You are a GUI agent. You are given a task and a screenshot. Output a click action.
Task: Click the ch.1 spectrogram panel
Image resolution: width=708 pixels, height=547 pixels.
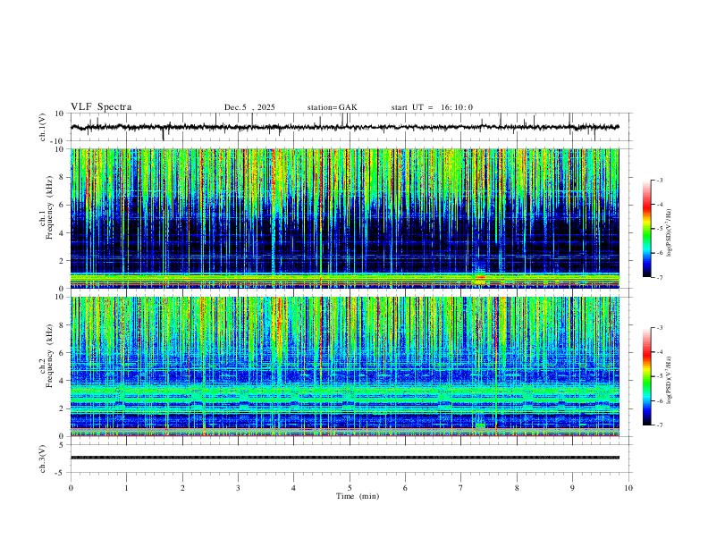pyautogui.click(x=345, y=218)
